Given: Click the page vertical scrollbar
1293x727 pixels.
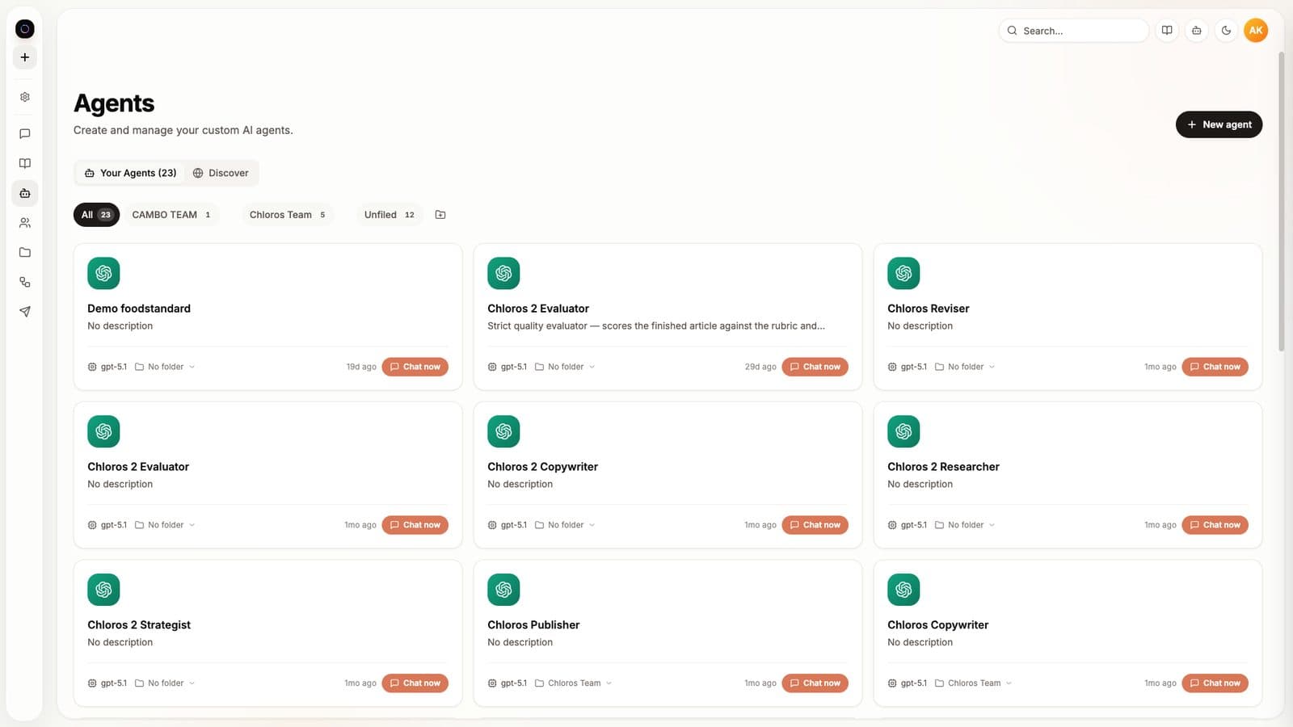Looking at the screenshot, I should (x=1281, y=202).
